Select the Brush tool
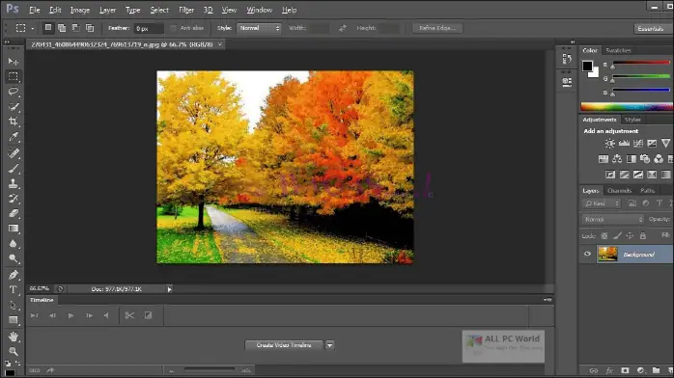The image size is (674, 378). pyautogui.click(x=14, y=168)
